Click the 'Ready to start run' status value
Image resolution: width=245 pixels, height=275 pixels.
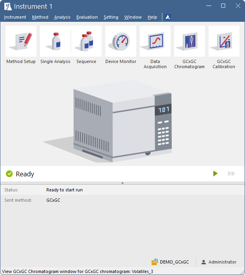tap(65, 190)
